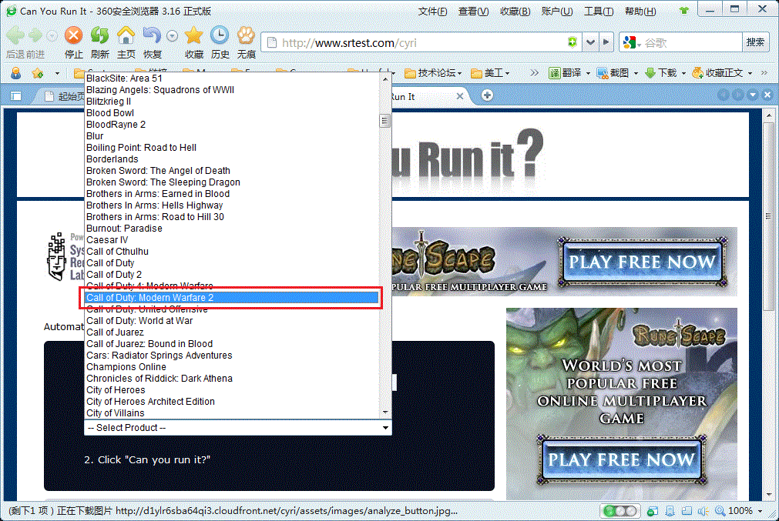The image size is (779, 521).
Task: Open the zoom 100% dropdown arrow
Action: coord(760,510)
